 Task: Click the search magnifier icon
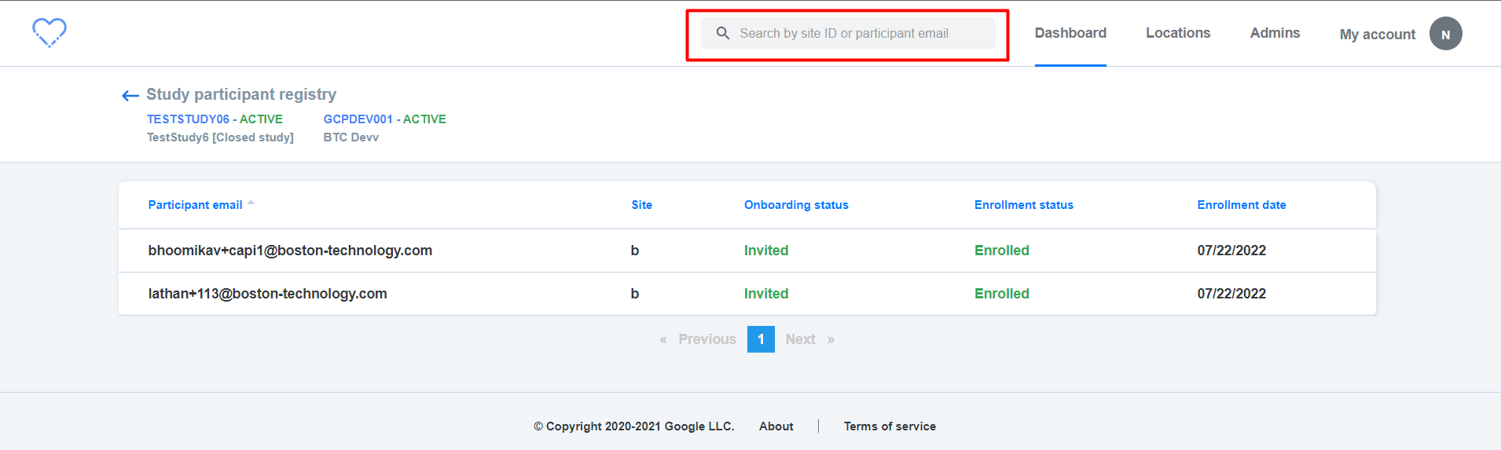[x=723, y=33]
